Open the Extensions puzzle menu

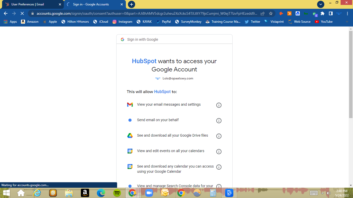coord(323,13)
